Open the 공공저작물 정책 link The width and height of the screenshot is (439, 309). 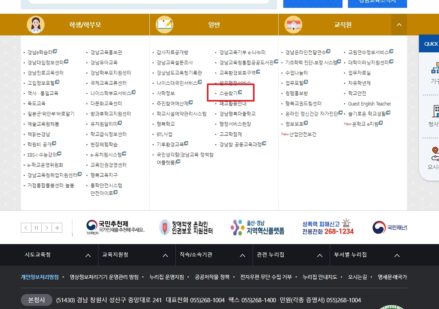click(212, 277)
